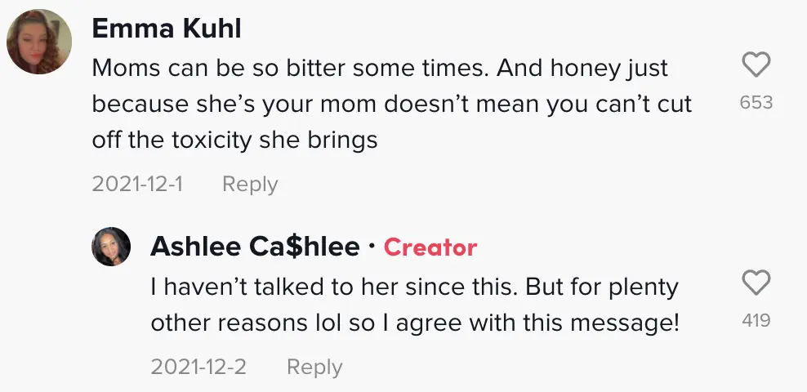
Task: Select the 2021-12-1 timestamp
Action: pyautogui.click(x=137, y=185)
